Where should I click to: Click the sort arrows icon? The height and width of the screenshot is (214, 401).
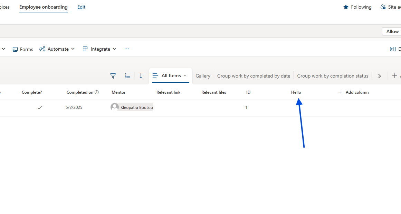click(142, 76)
